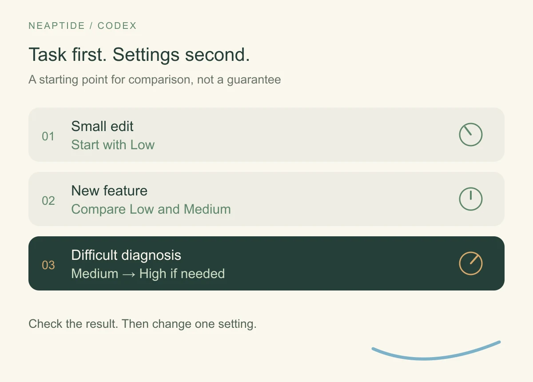Click the low dial icon on Small edit
Viewport: 533px width, 382px height.
click(x=470, y=135)
